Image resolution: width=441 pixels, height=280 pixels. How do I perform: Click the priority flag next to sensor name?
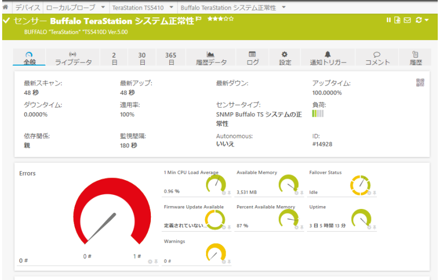click(199, 19)
